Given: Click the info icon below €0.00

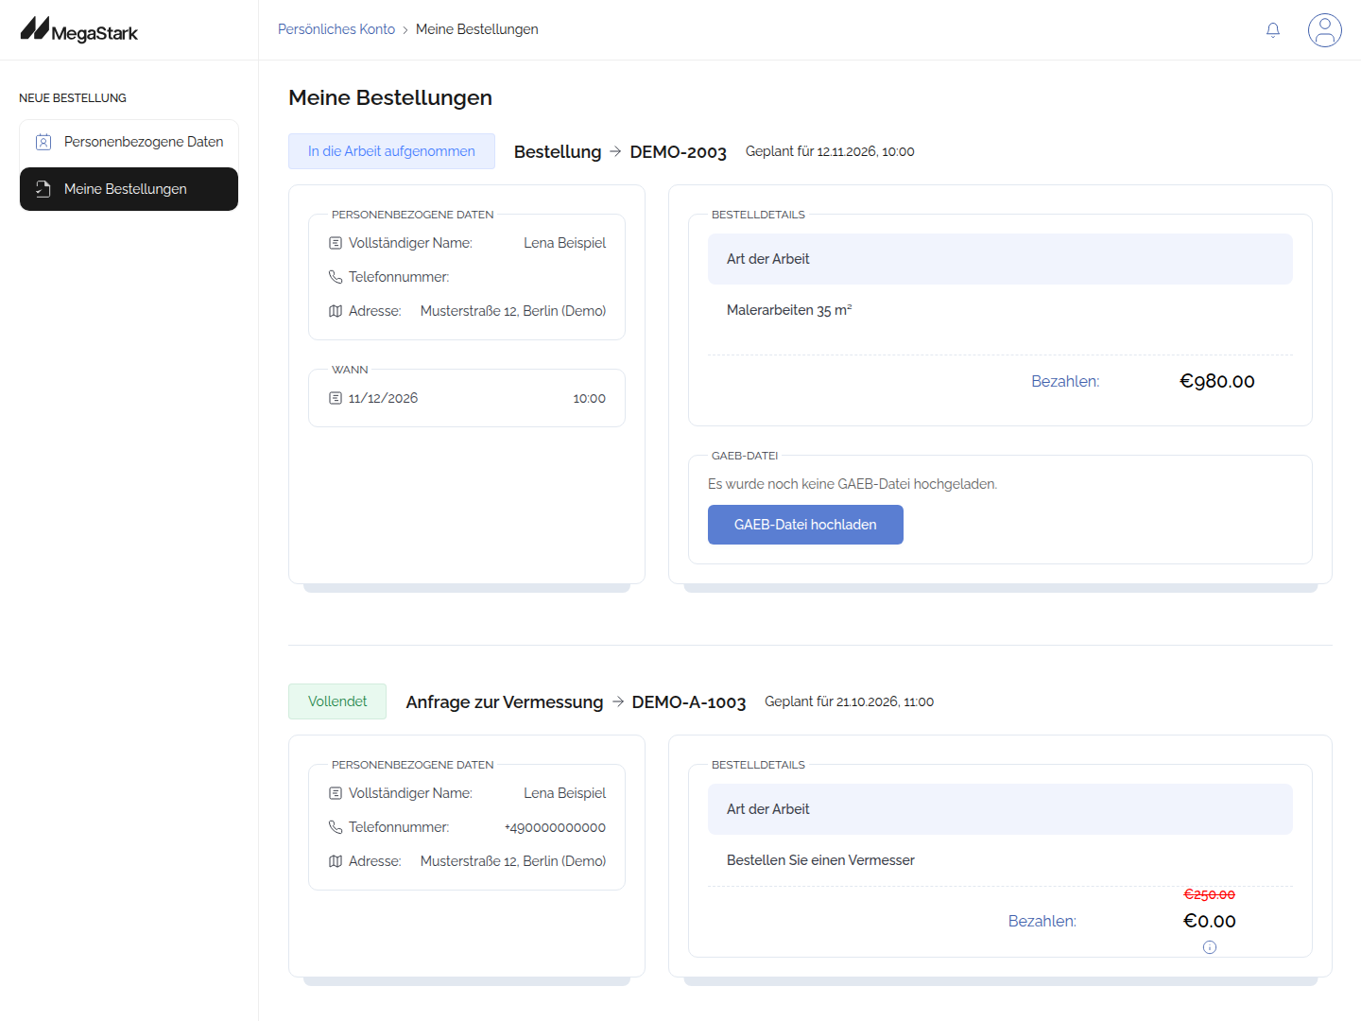Looking at the screenshot, I should point(1210,947).
